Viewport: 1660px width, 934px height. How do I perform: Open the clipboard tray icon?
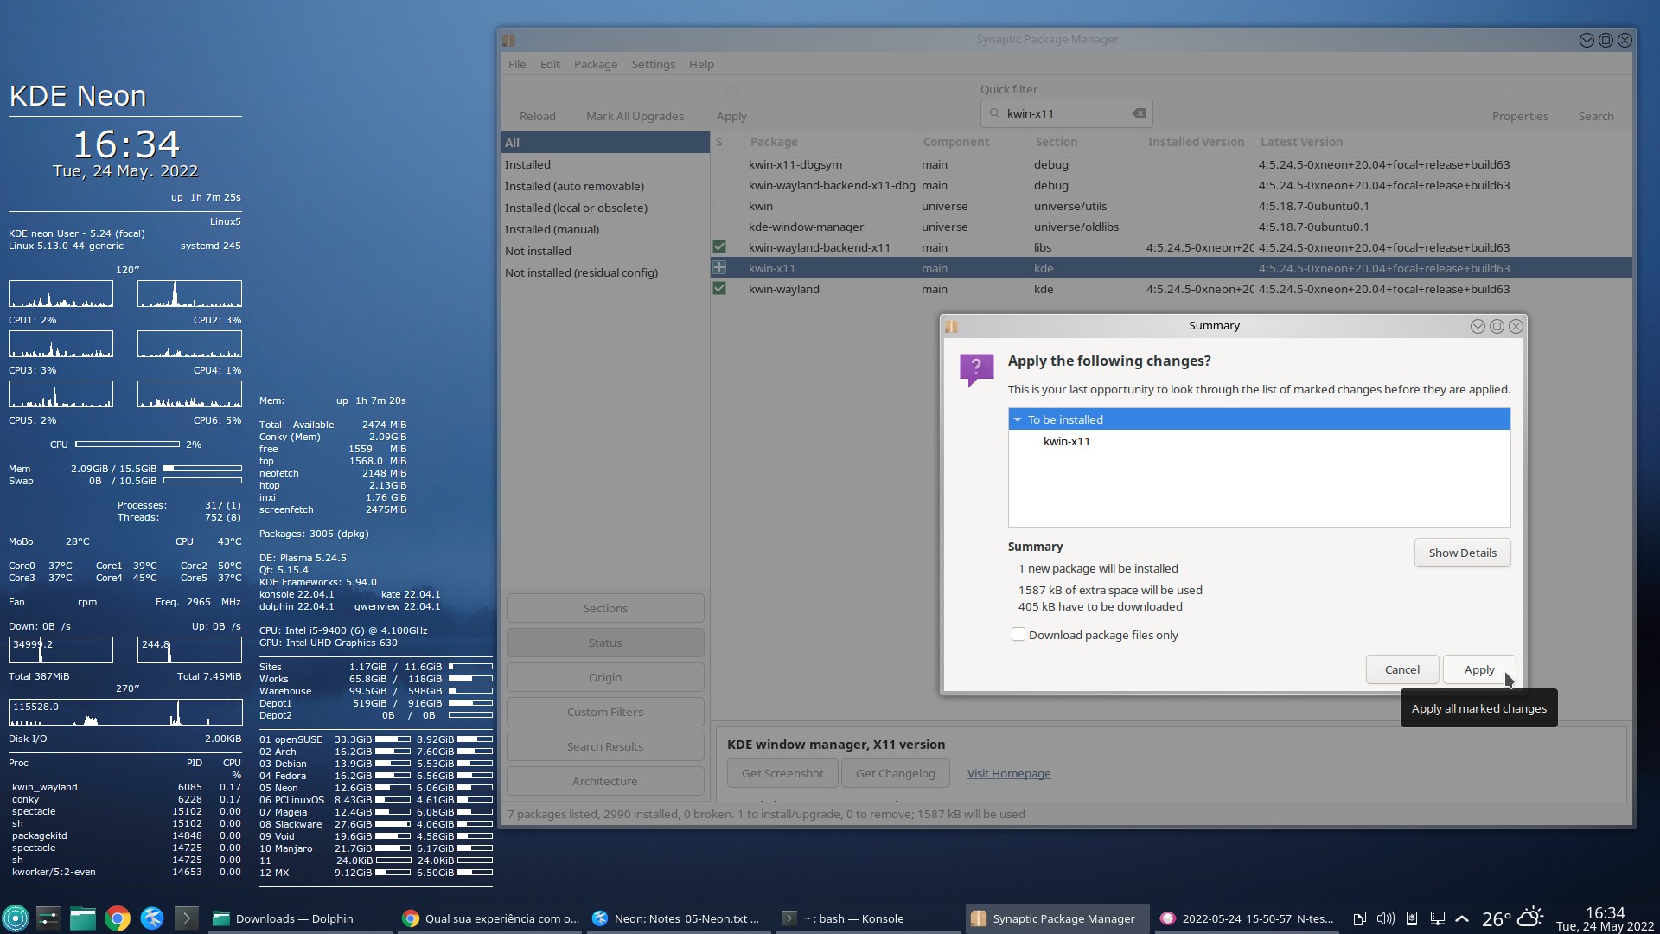(x=1359, y=918)
